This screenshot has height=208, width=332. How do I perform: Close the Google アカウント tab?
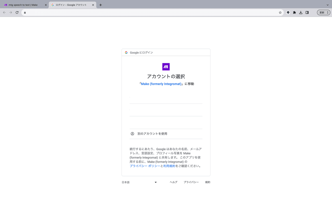pyautogui.click(x=93, y=5)
